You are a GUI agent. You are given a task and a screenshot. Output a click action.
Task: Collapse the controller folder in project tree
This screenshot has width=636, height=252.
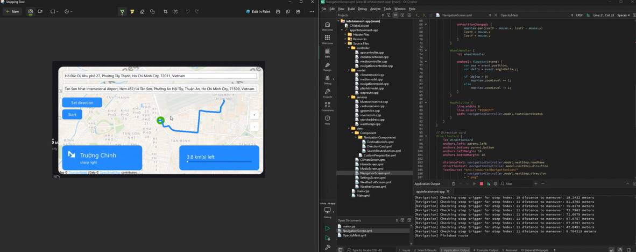tap(349, 48)
